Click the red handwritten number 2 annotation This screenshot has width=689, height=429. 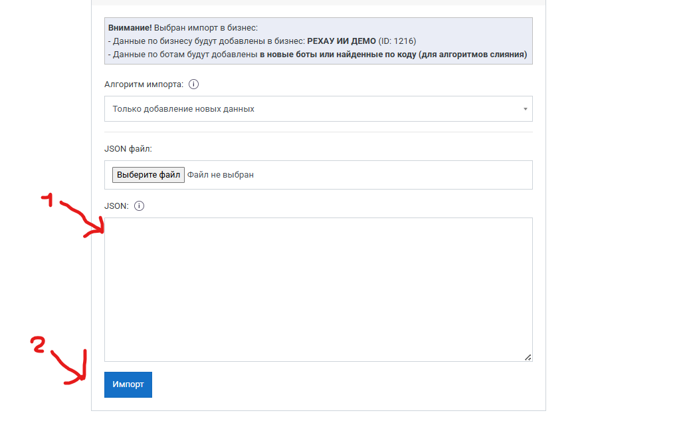click(40, 345)
